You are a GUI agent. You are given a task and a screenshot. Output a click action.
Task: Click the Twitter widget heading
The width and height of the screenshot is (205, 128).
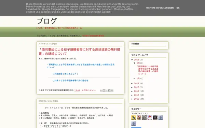click(x=135, y=44)
